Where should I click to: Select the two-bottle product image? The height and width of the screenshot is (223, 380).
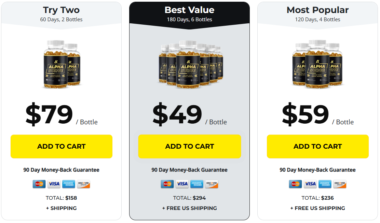point(62,64)
